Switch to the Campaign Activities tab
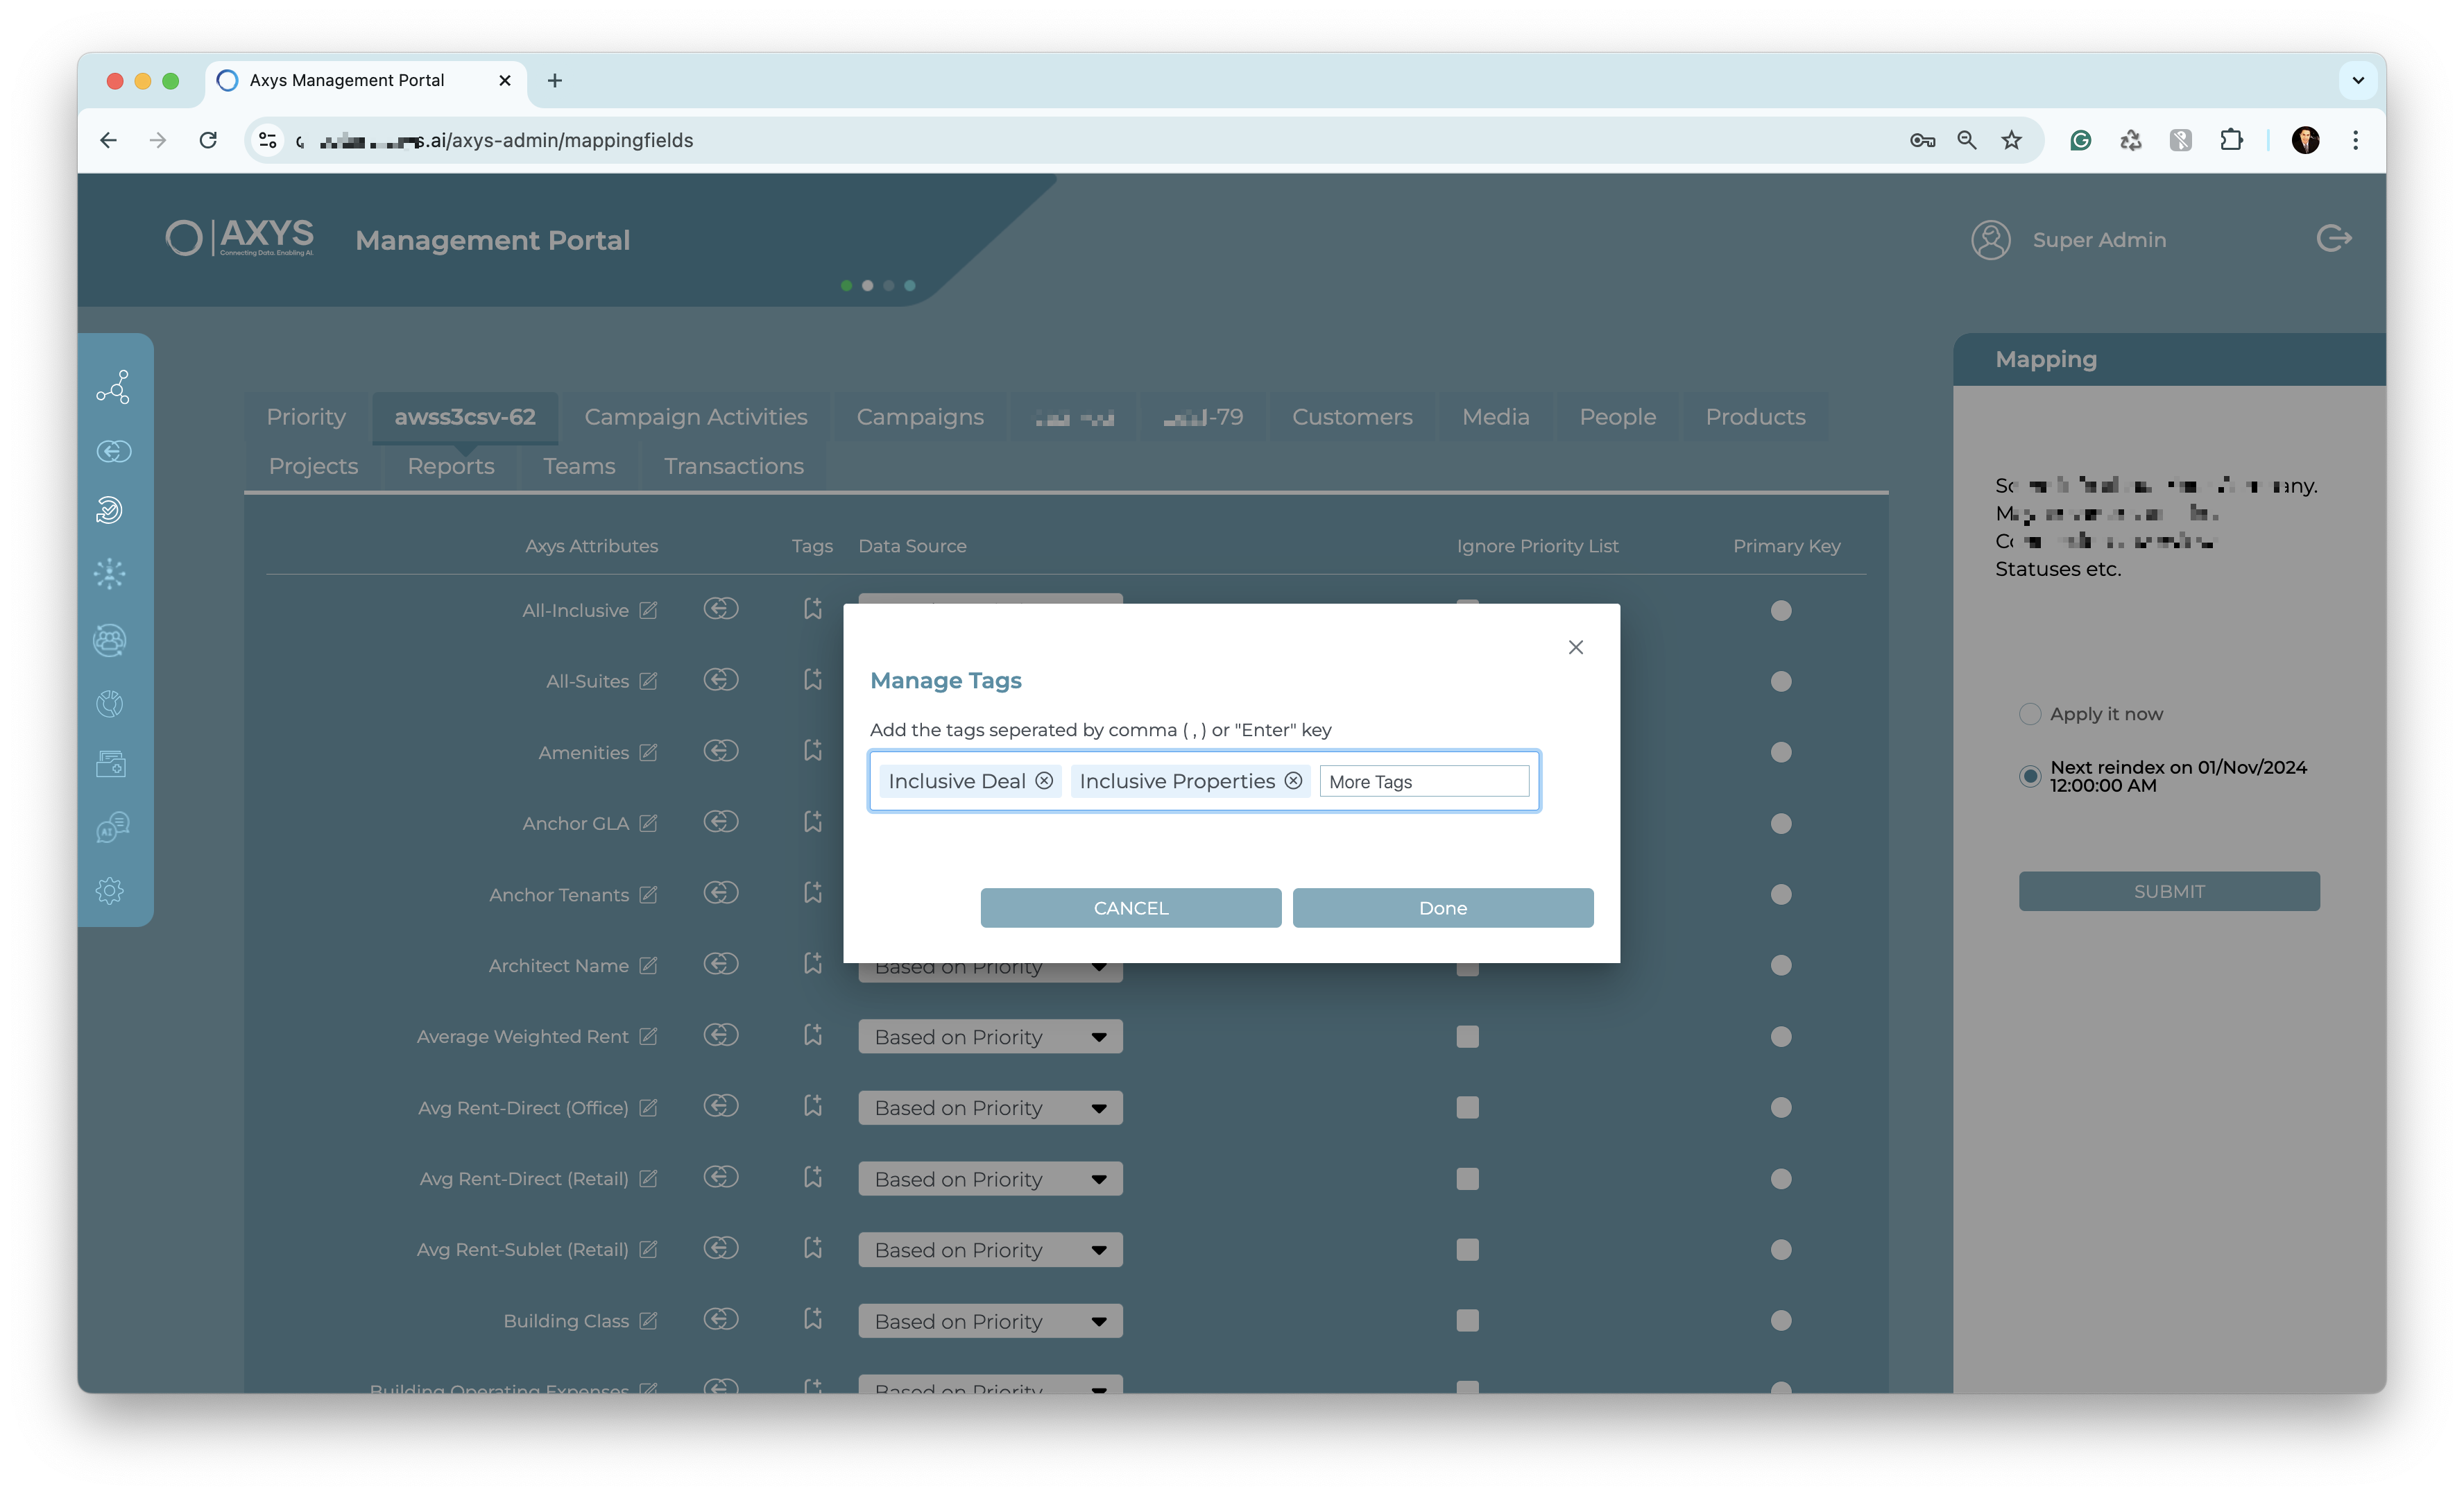 [695, 417]
